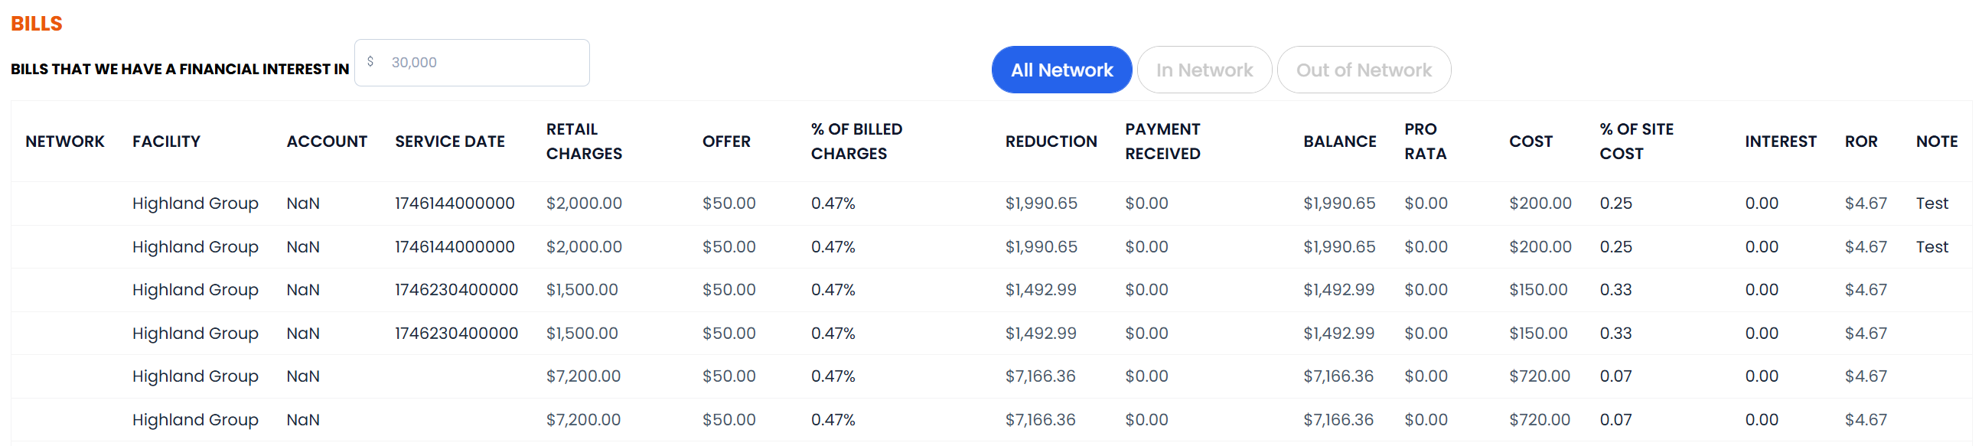Click the OFFER column header
Screen dimensions: 1982x446
click(726, 142)
